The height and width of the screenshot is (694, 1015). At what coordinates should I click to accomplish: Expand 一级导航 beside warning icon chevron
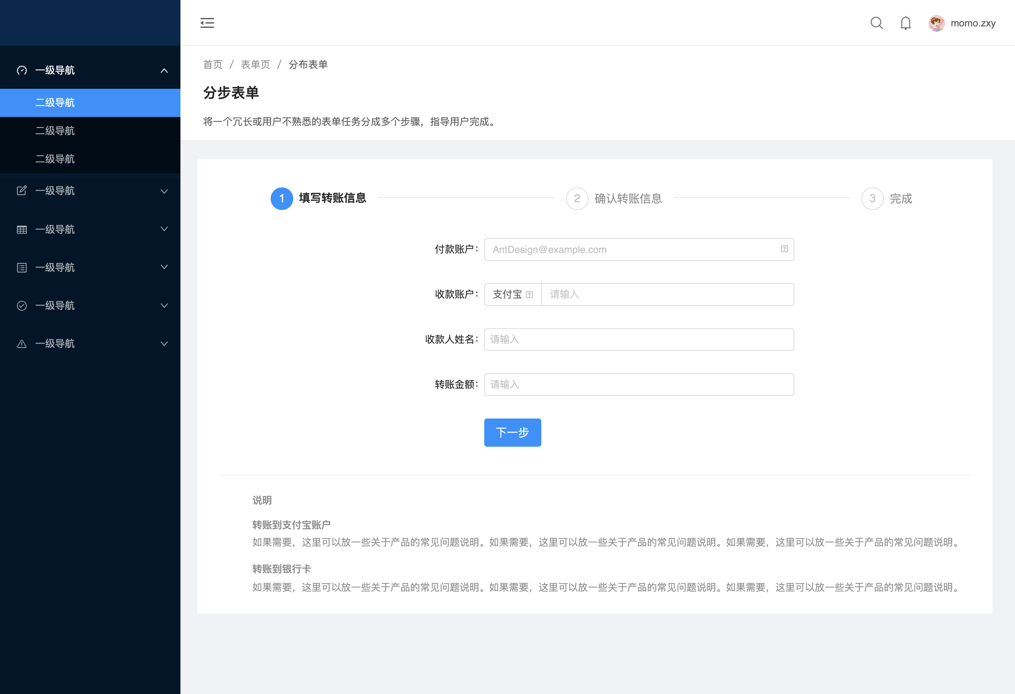coord(164,343)
